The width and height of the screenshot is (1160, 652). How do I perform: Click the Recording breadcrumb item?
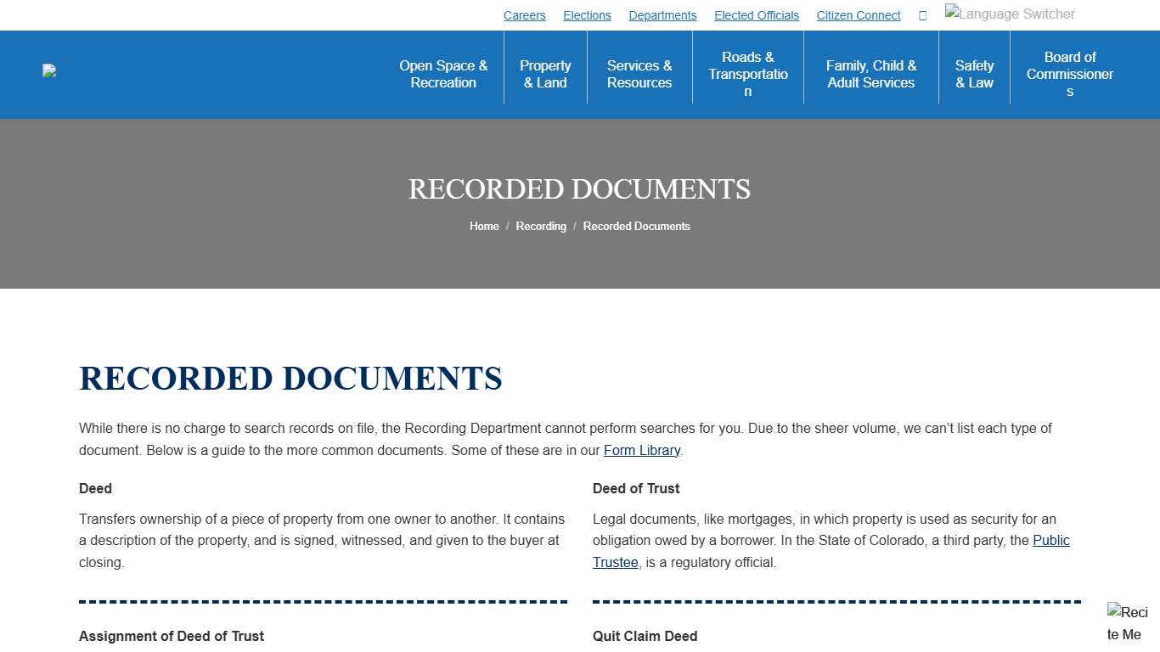[541, 226]
